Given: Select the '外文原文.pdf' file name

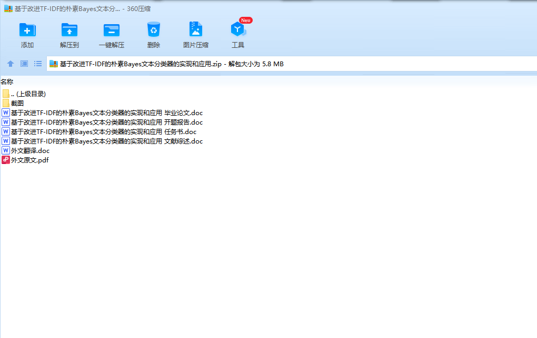Looking at the screenshot, I should pos(30,160).
